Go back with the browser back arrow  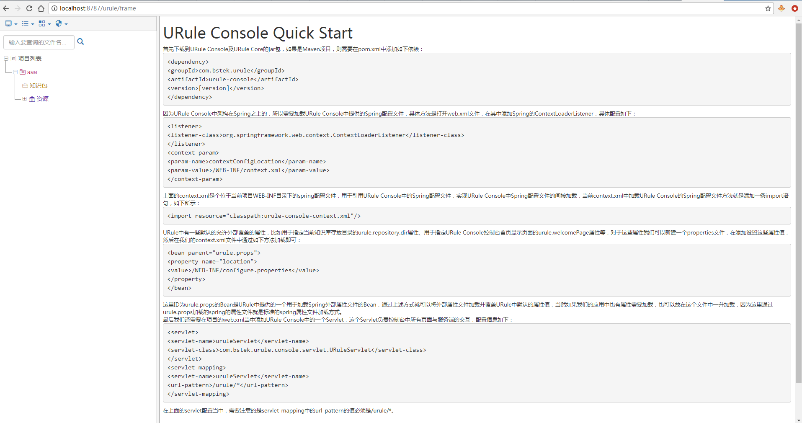pyautogui.click(x=6, y=8)
